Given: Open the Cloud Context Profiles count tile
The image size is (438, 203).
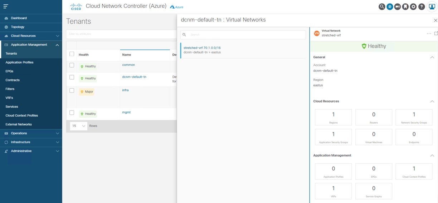Looking at the screenshot, I should click(x=414, y=172).
